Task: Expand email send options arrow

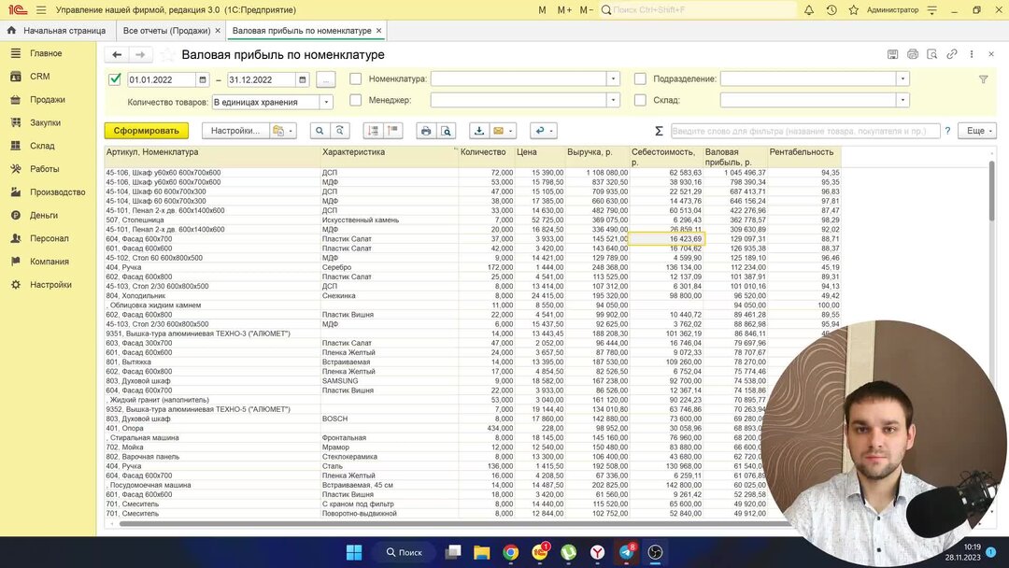Action: coord(511,131)
